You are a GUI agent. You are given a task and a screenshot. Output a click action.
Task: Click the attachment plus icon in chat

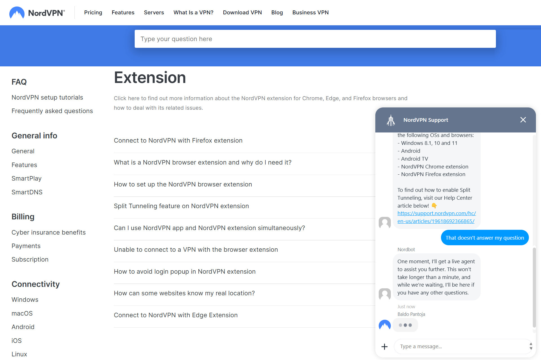coord(384,346)
